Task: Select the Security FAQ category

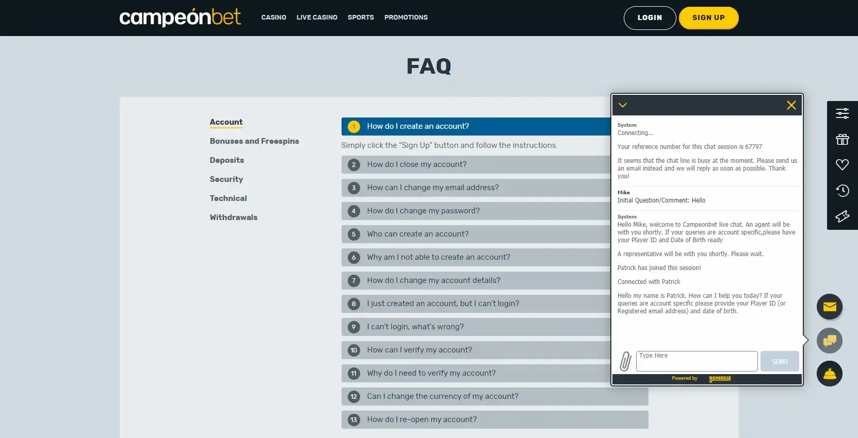Action: (226, 179)
